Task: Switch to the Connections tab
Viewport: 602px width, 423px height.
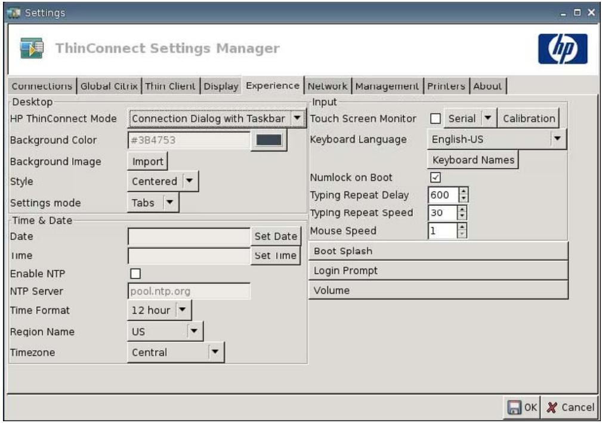Action: (x=42, y=86)
